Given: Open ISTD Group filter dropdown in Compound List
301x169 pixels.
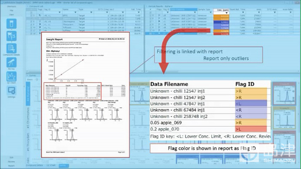Looking at the screenshot, I should (107, 13).
